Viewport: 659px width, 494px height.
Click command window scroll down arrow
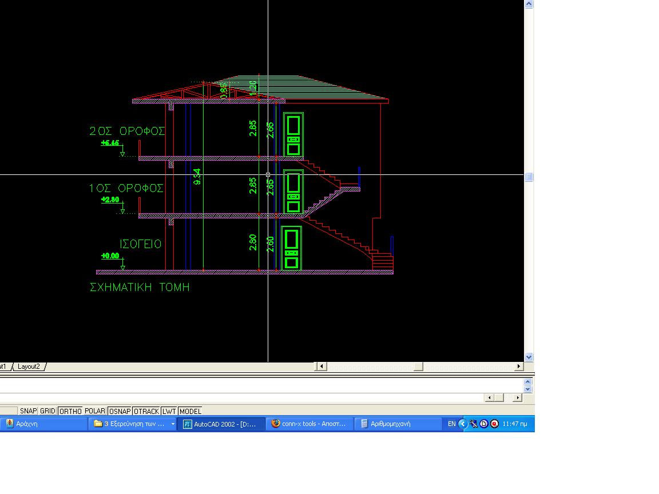pos(528,389)
